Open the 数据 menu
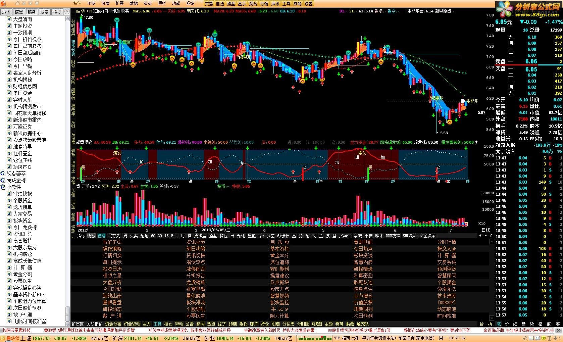Viewport: 563px width, 342px height. (x=134, y=3)
